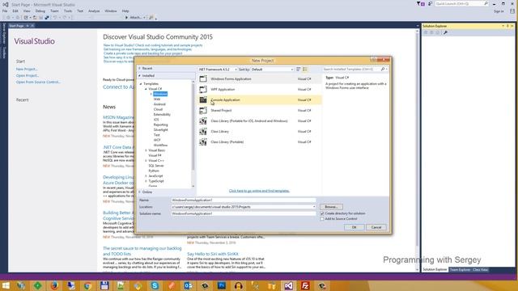The height and width of the screenshot is (291, 518).
Task: Click the Quick Launch search magnifier icon
Action: pyautogui.click(x=486, y=3)
